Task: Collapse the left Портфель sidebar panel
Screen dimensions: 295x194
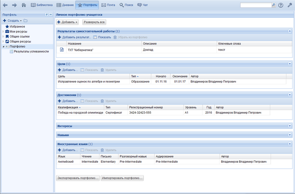Action: tap(51, 14)
